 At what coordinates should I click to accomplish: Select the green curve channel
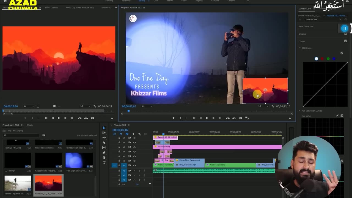pos(328,59)
